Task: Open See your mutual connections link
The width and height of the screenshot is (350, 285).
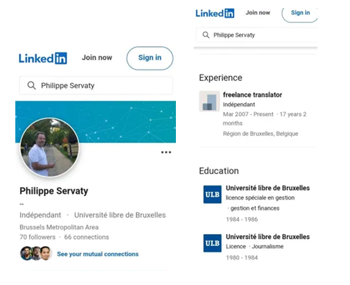Action: coord(98,254)
